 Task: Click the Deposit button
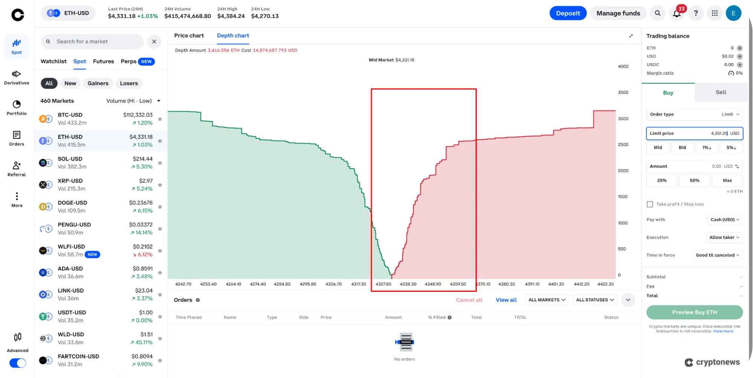568,13
